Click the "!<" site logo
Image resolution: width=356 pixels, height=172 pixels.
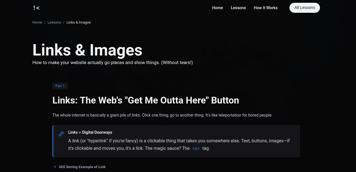pos(36,8)
